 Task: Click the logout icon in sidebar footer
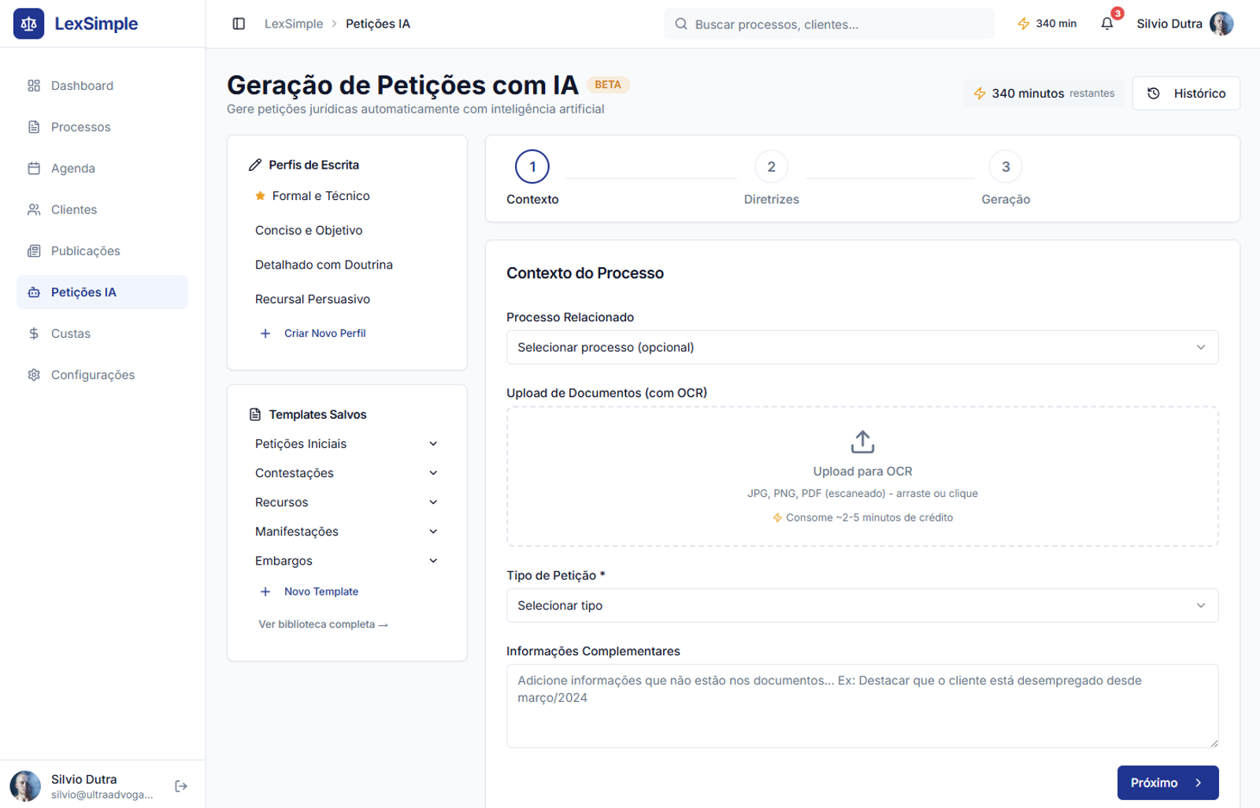coord(181,786)
